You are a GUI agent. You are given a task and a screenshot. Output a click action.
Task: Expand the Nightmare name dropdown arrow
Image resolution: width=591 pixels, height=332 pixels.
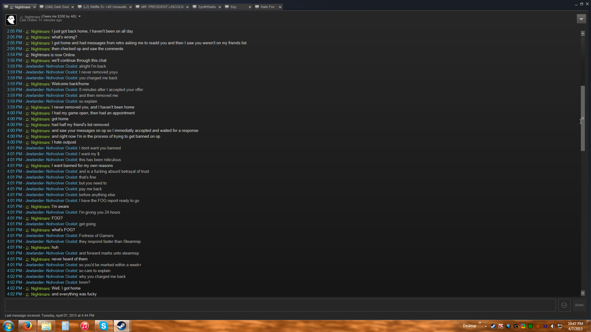(79, 16)
